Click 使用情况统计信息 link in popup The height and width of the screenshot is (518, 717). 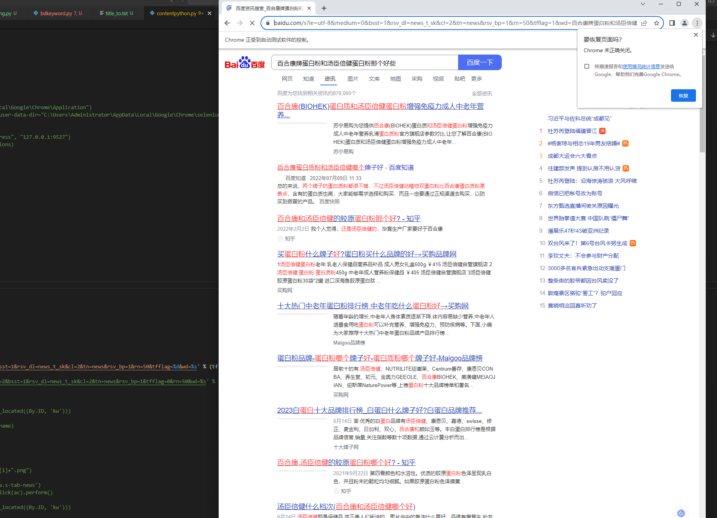click(x=641, y=67)
